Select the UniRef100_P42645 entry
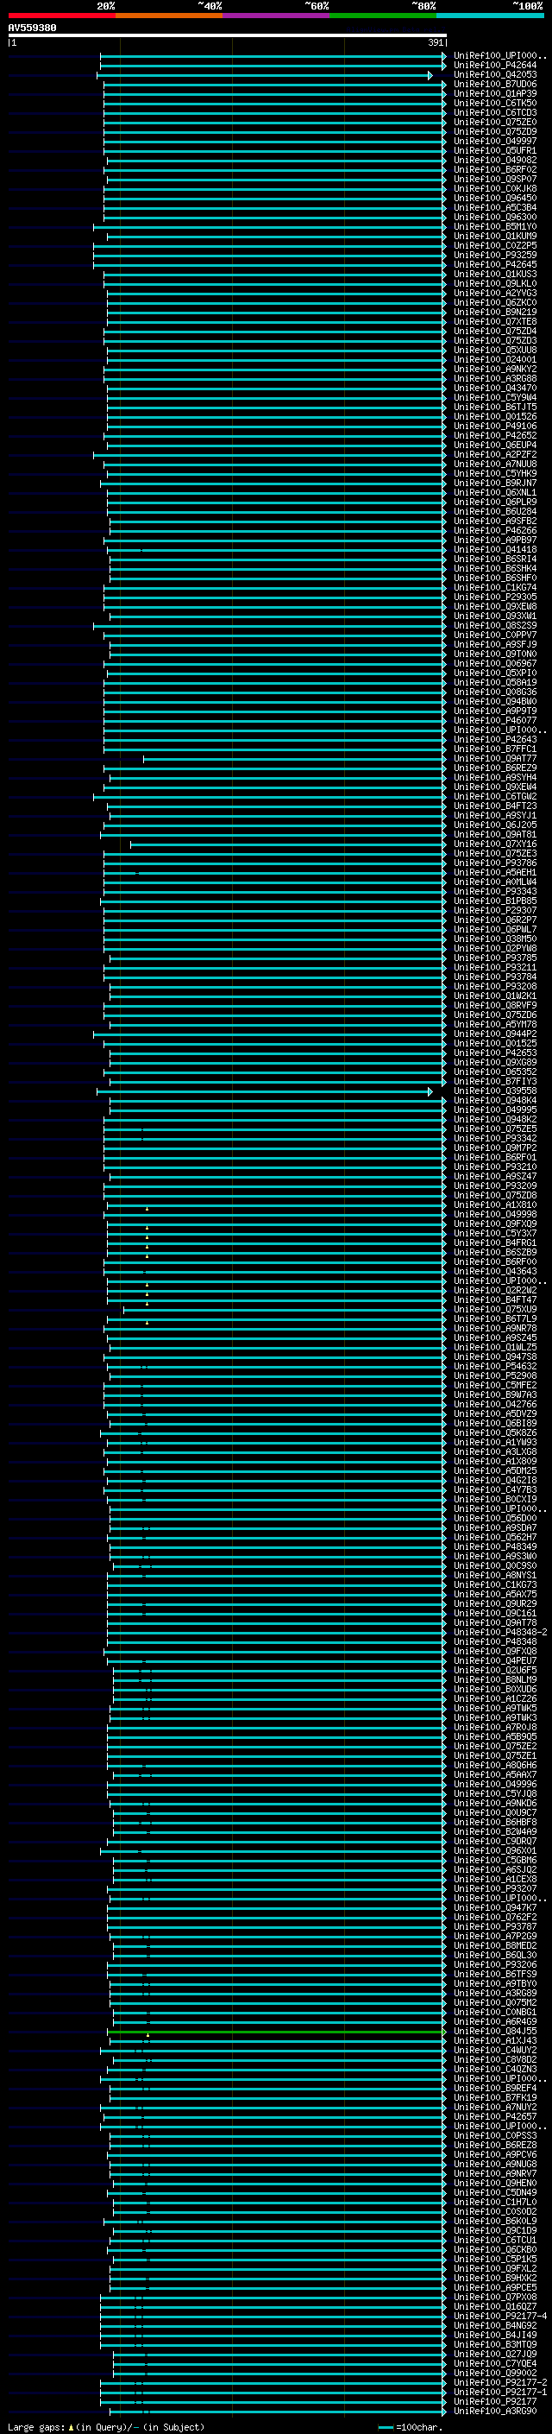 [495, 264]
